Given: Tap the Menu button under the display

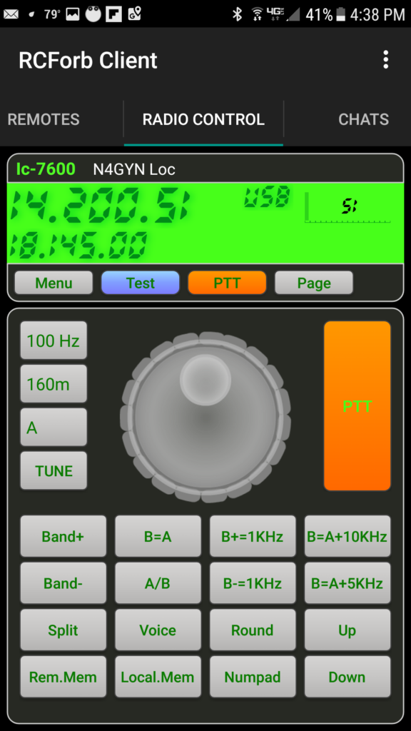Looking at the screenshot, I should pos(54,283).
